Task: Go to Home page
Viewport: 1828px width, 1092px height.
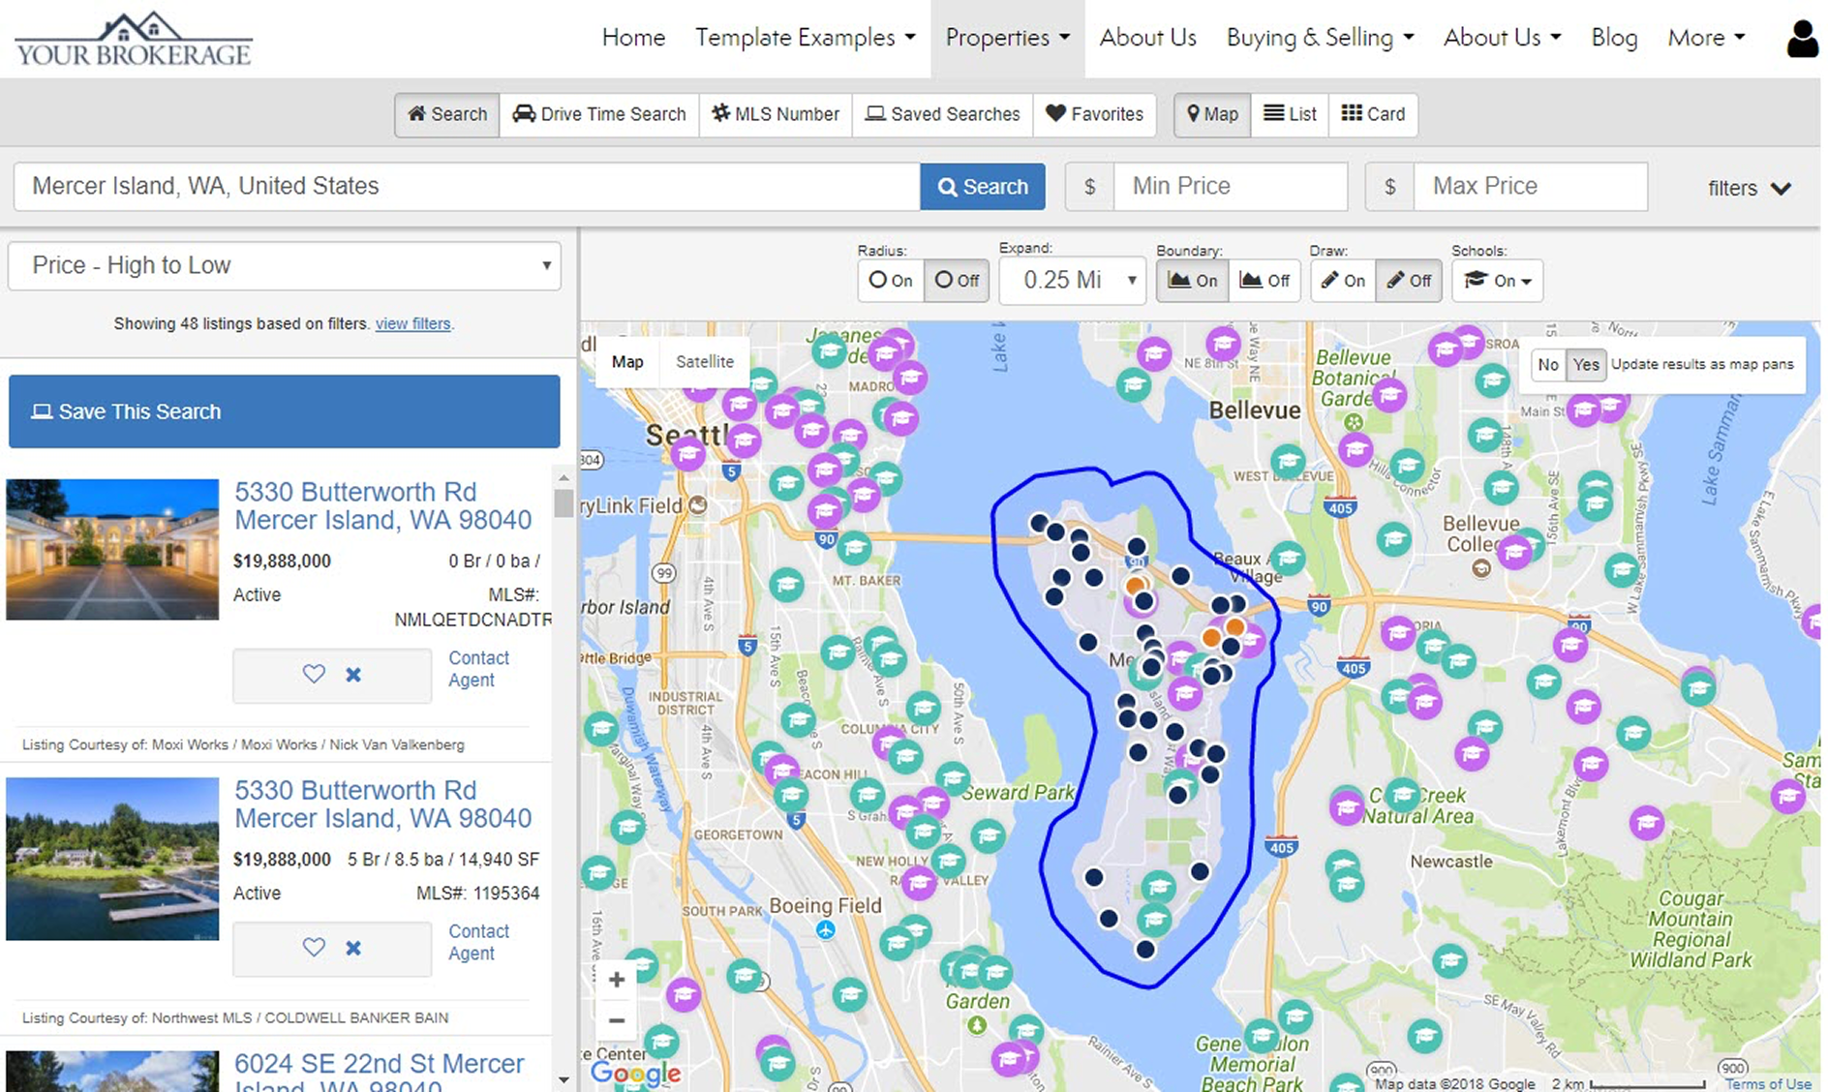Action: [x=633, y=38]
